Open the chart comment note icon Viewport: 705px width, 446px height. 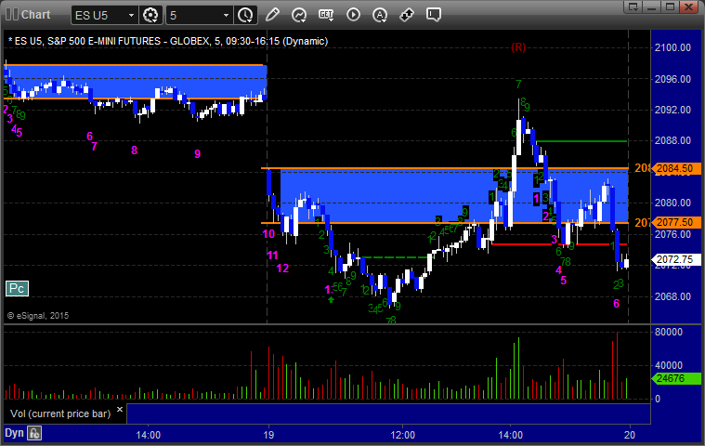click(434, 15)
